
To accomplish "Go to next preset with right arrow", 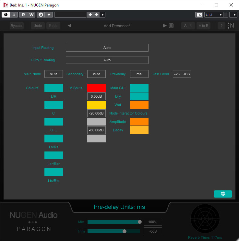I will click(165, 26).
